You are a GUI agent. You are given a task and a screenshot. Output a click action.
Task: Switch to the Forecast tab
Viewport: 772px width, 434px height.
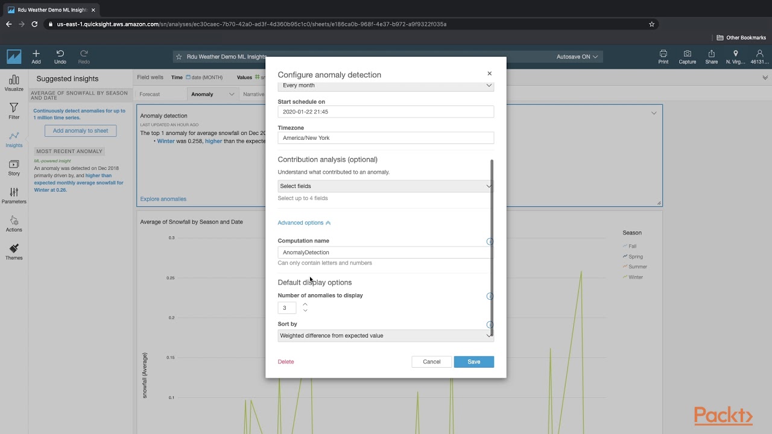point(150,94)
